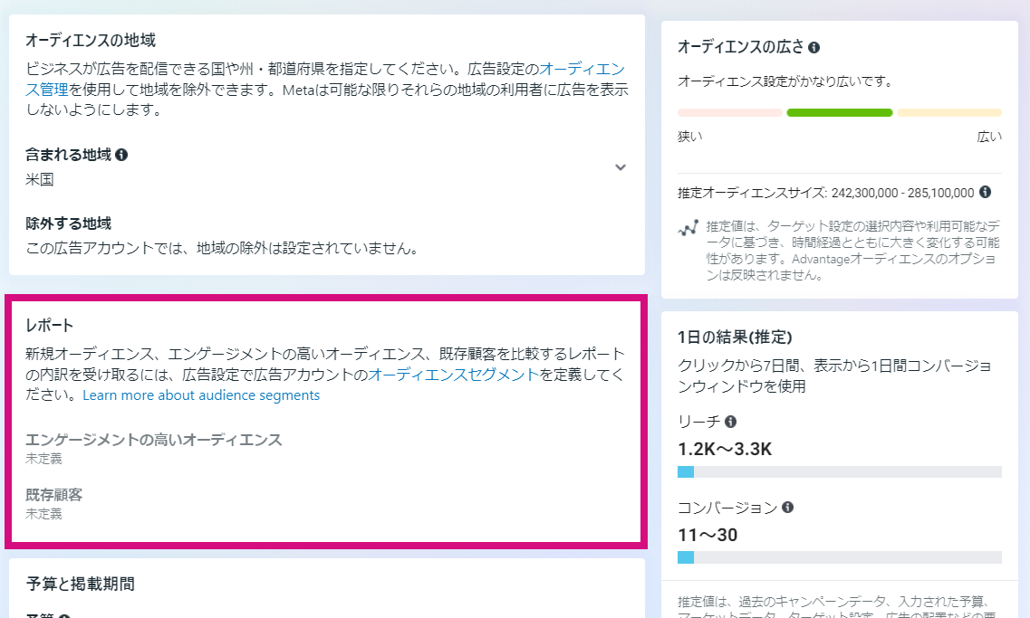Viewport: 1030px width, 618px height.
Task: Click the conversion estimate progress bar
Action: (x=840, y=557)
